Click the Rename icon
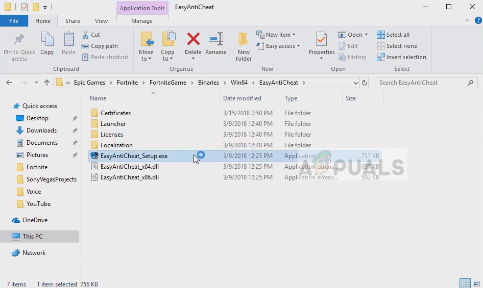Image resolution: width=483 pixels, height=288 pixels. (215, 39)
